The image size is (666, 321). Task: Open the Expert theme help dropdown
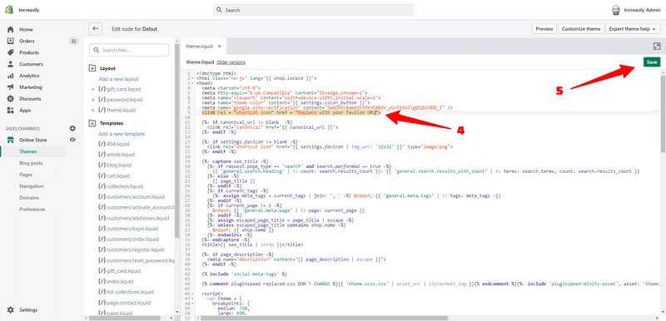point(633,29)
